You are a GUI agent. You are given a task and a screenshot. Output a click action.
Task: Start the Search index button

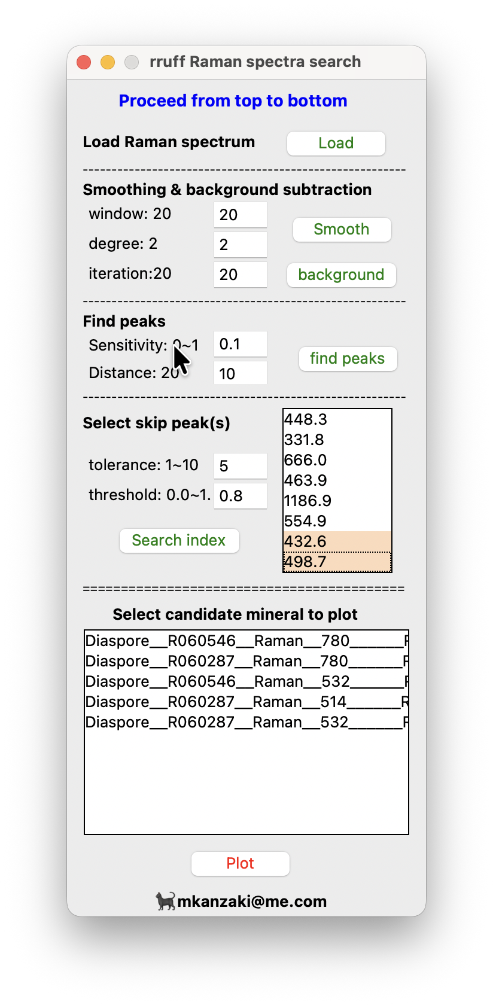click(x=179, y=541)
